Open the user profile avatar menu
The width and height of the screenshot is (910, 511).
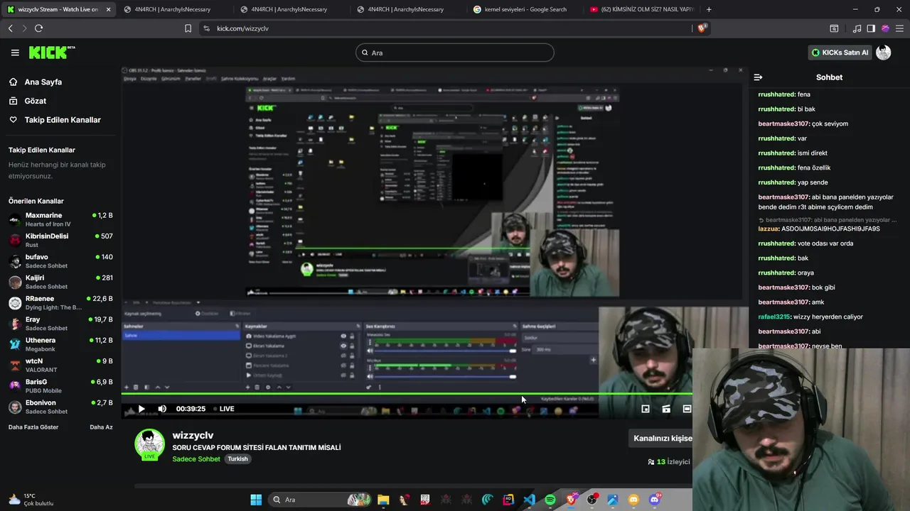[884, 53]
